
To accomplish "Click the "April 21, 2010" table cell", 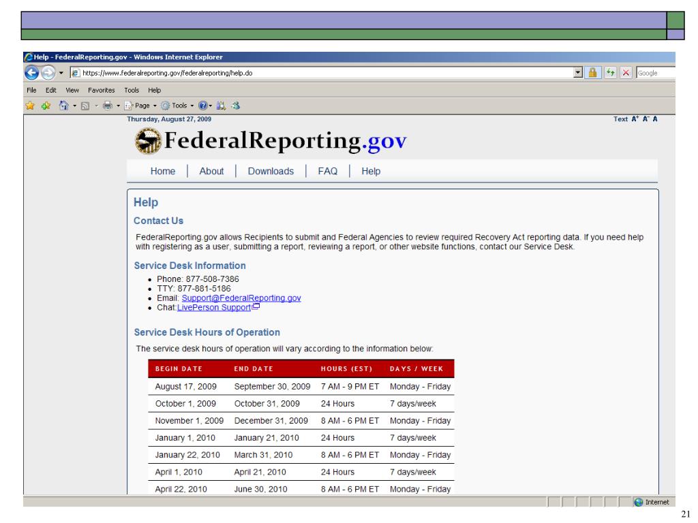I will tap(260, 472).
